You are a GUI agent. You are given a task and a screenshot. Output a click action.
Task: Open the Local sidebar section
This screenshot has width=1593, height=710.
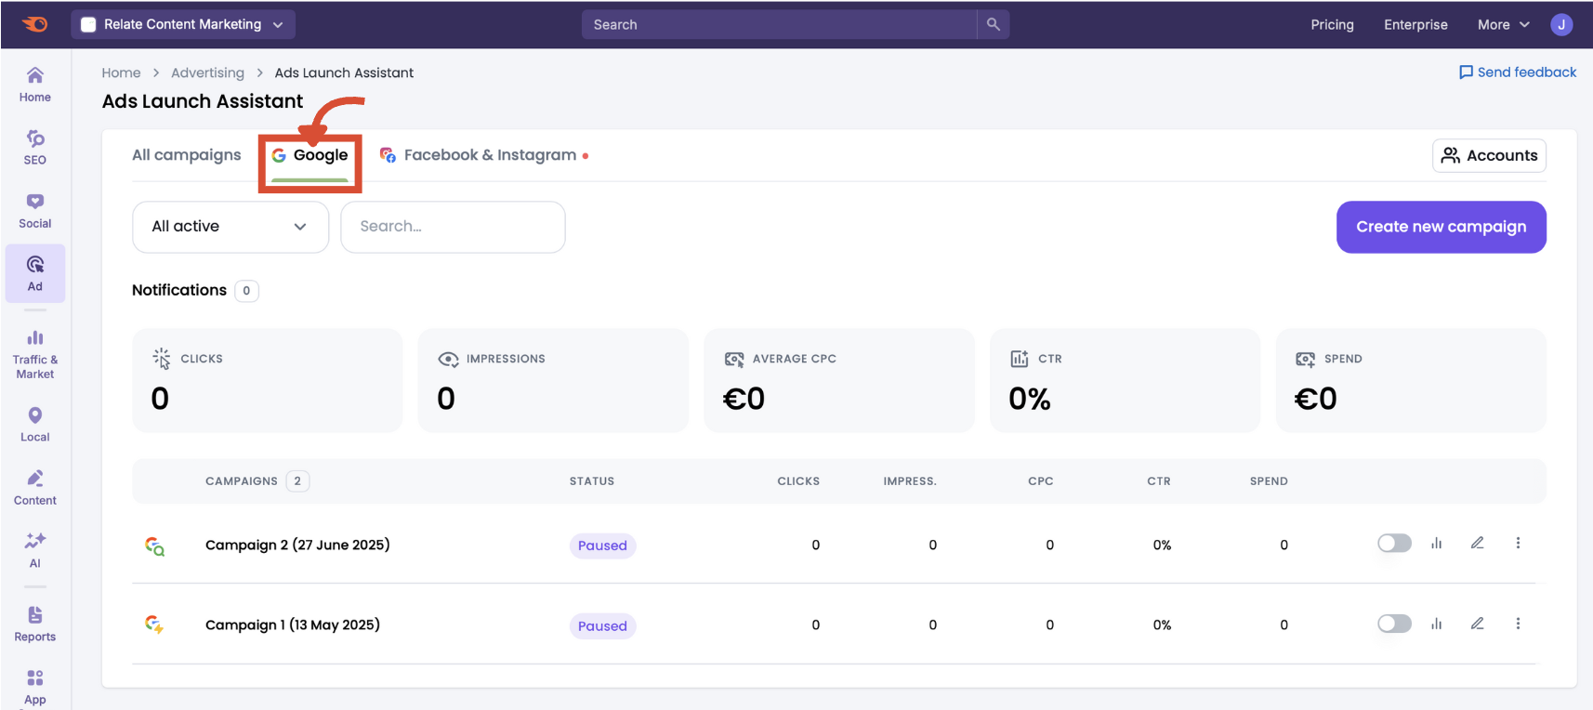point(35,424)
